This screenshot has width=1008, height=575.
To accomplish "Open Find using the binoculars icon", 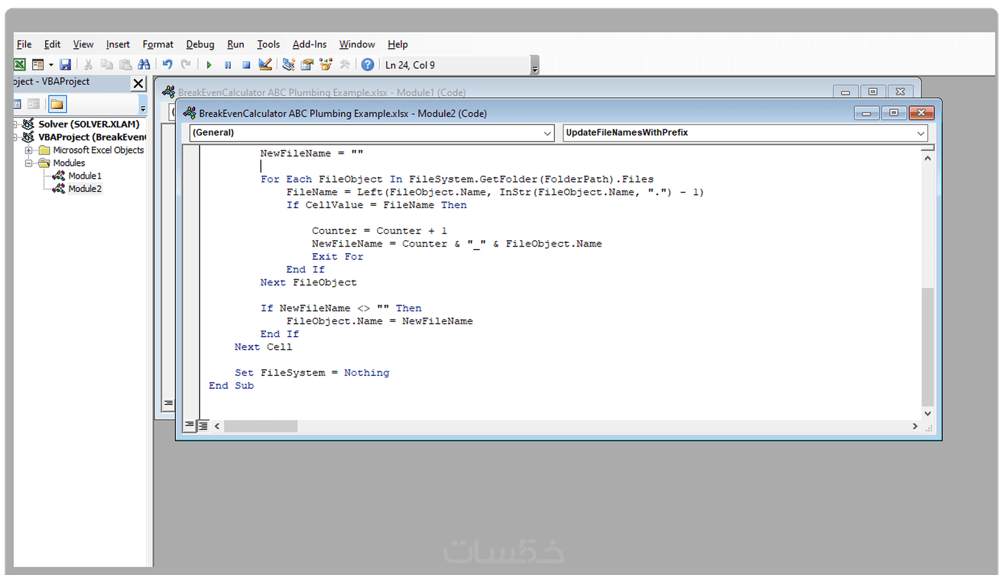I will [144, 64].
